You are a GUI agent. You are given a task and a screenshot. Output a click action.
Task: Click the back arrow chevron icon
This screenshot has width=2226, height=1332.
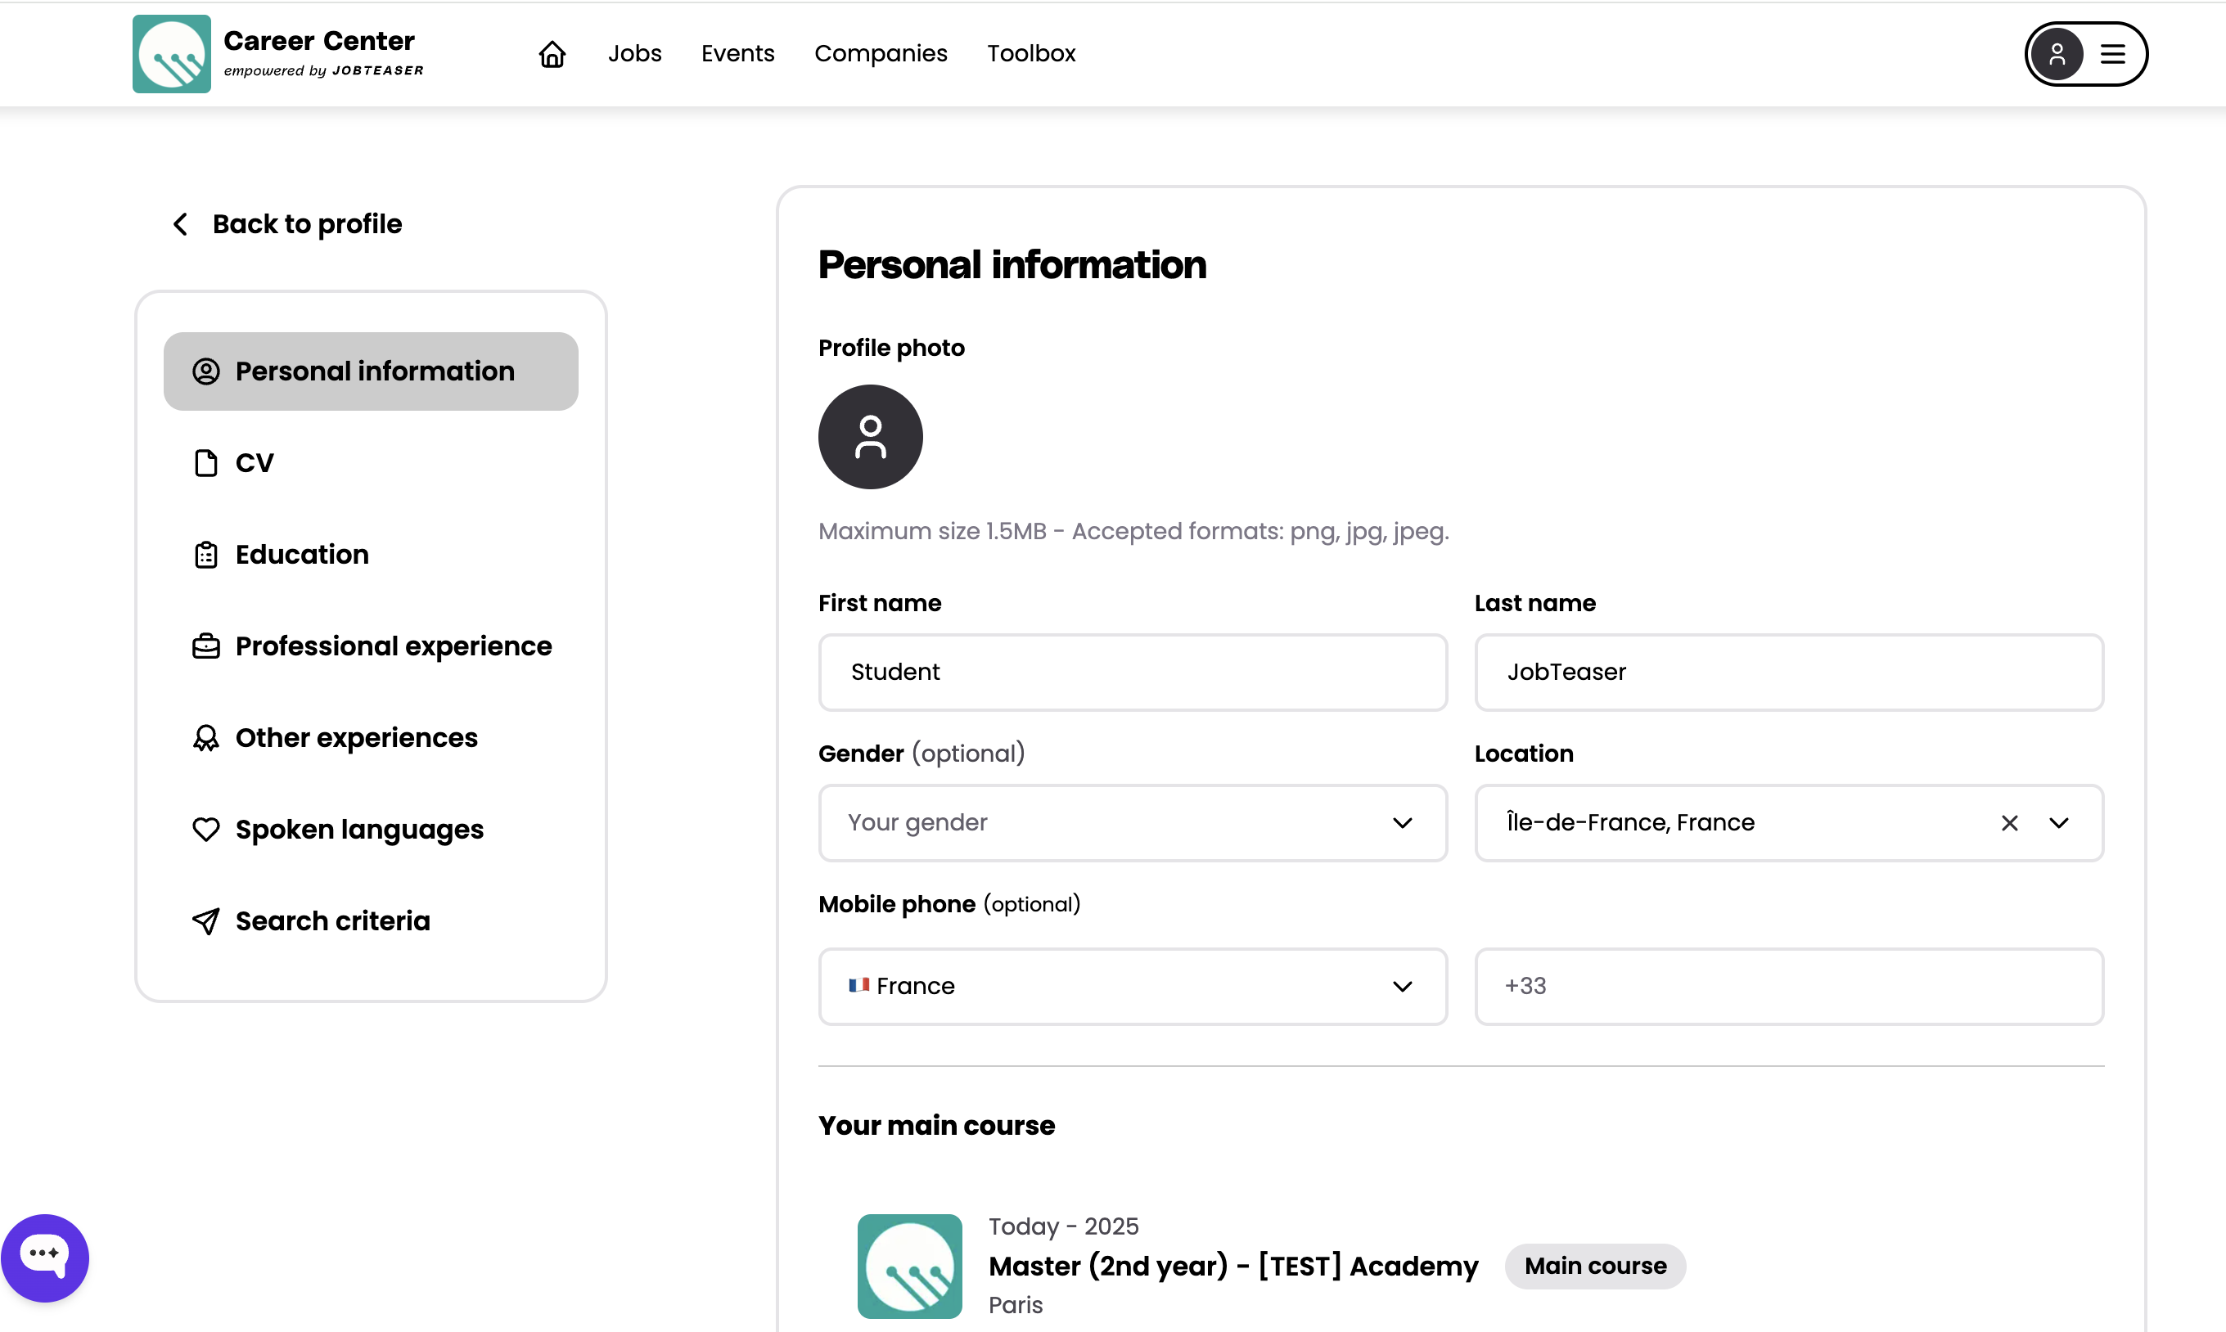click(x=180, y=223)
